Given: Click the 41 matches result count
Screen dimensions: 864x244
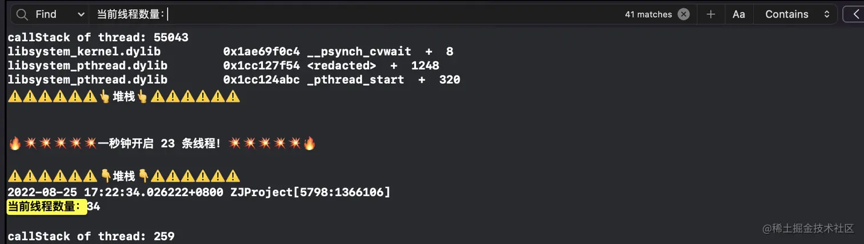Looking at the screenshot, I should (x=649, y=15).
